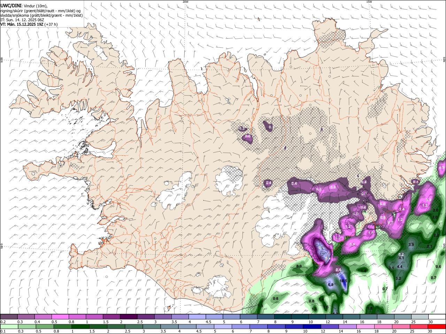Click the 3.1 precipitation value on map
446x334 pixels.
pos(391,268)
